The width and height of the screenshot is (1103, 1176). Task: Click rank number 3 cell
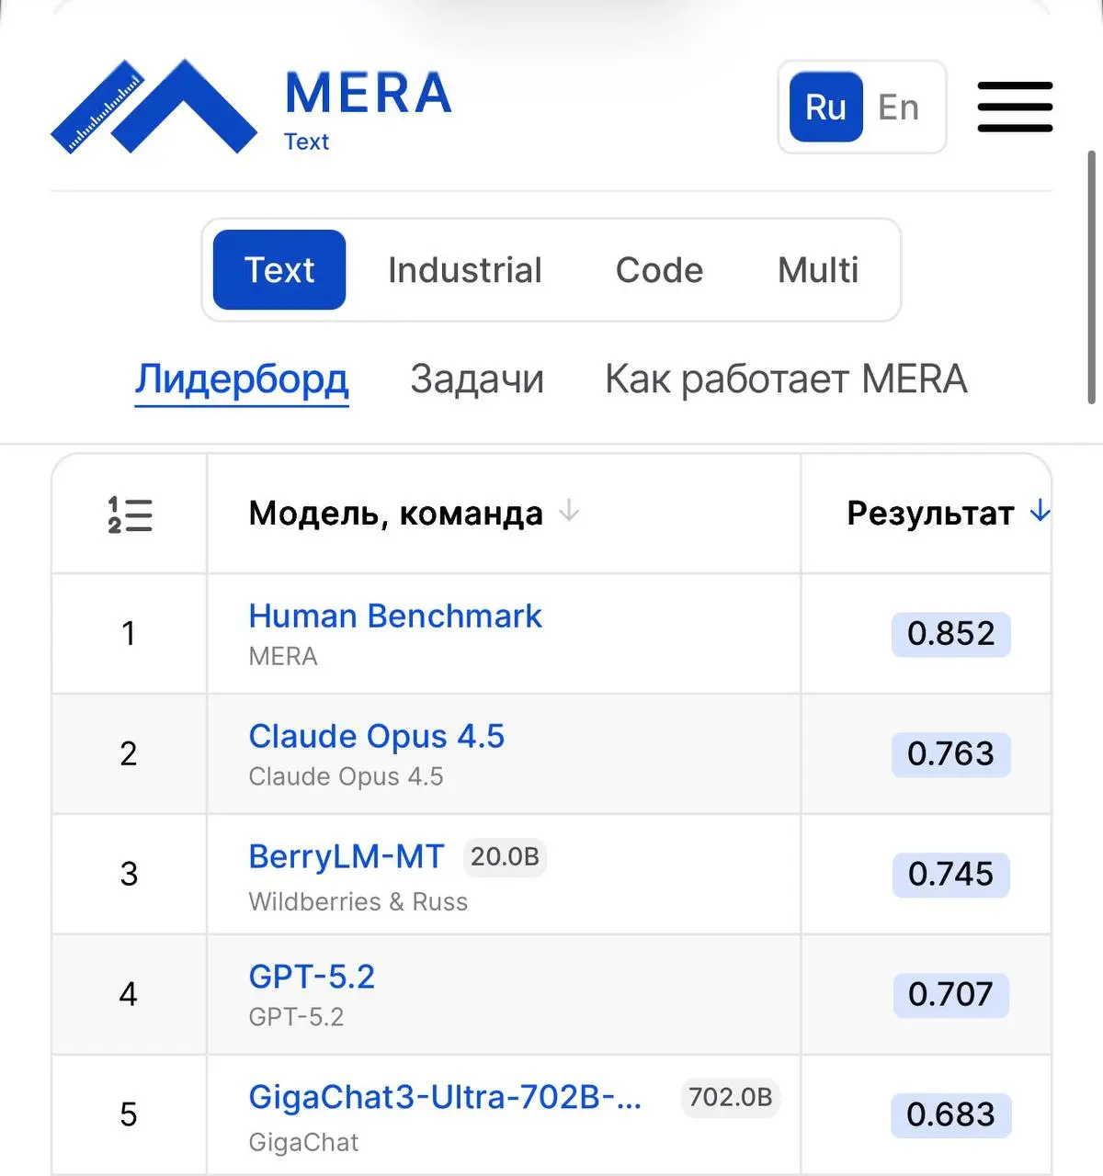(x=129, y=875)
